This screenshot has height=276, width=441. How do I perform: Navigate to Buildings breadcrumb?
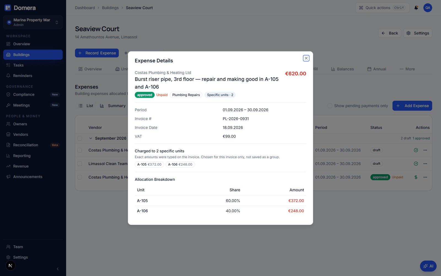[x=110, y=8]
